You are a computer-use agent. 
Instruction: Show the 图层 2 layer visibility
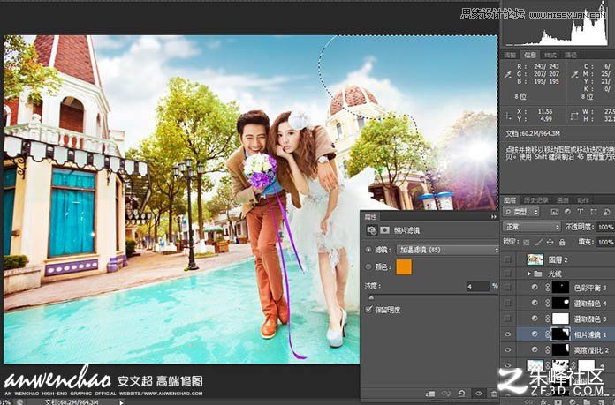click(x=507, y=259)
